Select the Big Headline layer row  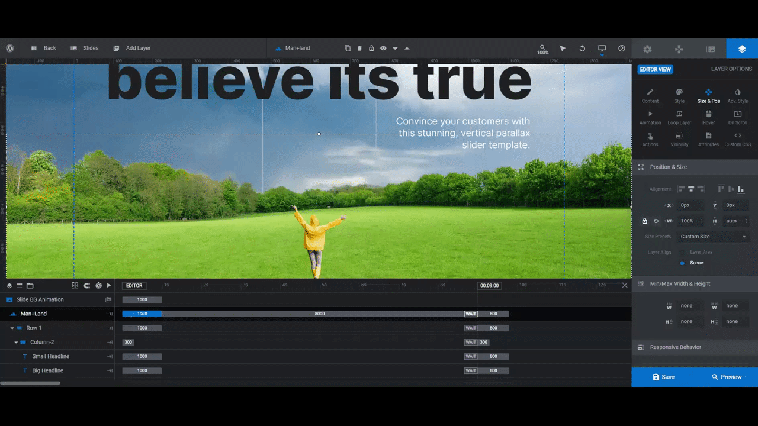coord(57,370)
